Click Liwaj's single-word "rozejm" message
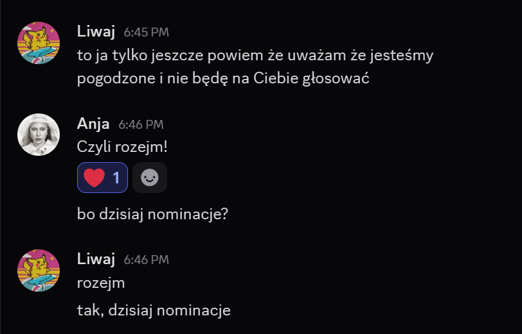 (101, 283)
